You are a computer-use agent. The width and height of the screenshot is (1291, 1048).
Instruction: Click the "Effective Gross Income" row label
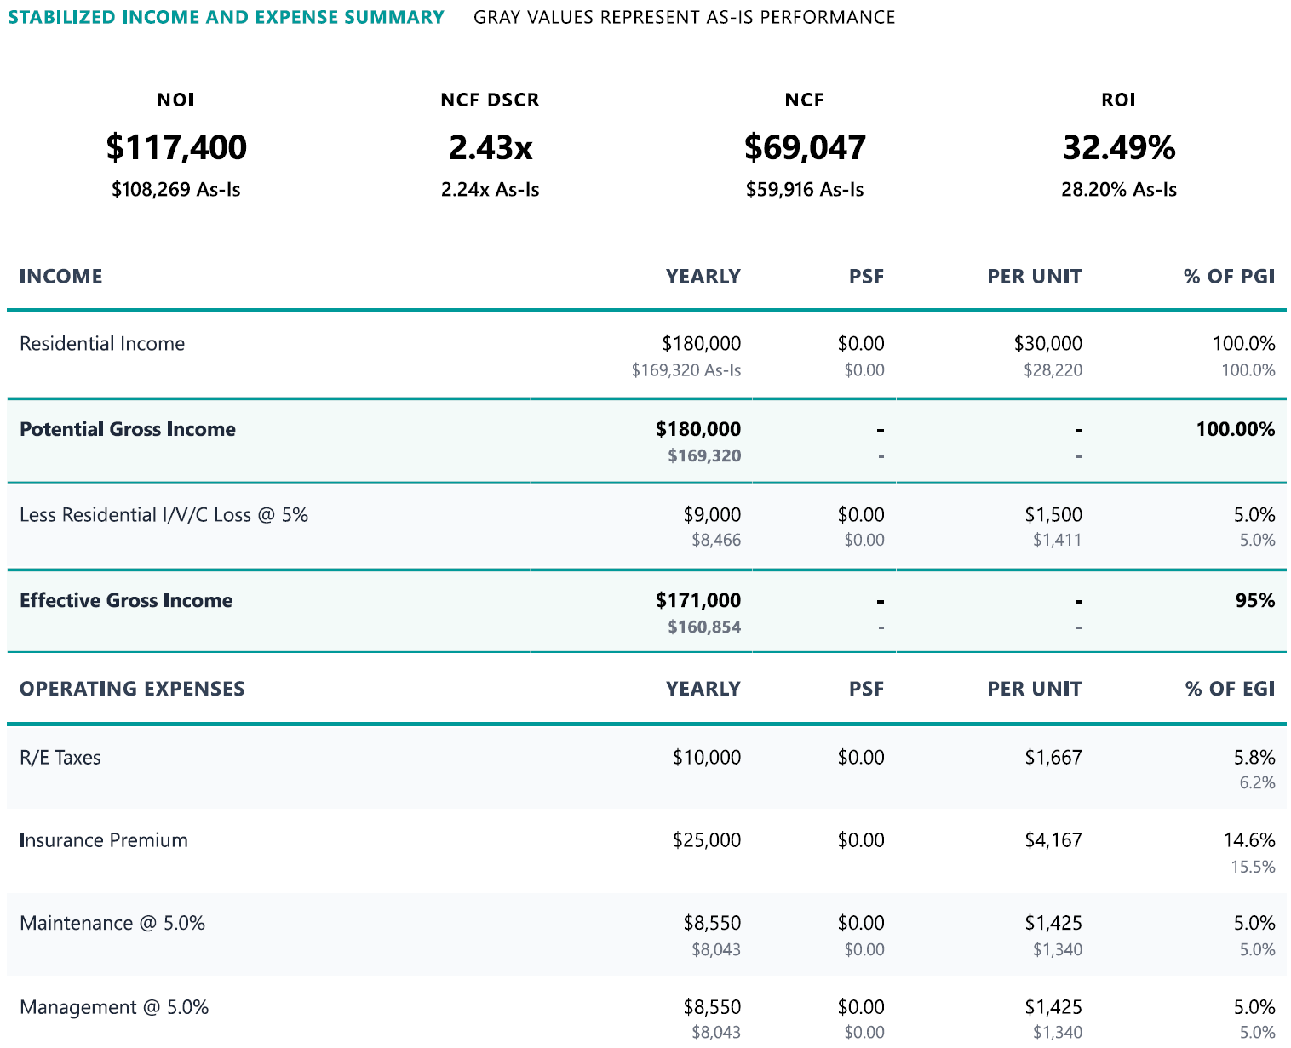(x=126, y=600)
